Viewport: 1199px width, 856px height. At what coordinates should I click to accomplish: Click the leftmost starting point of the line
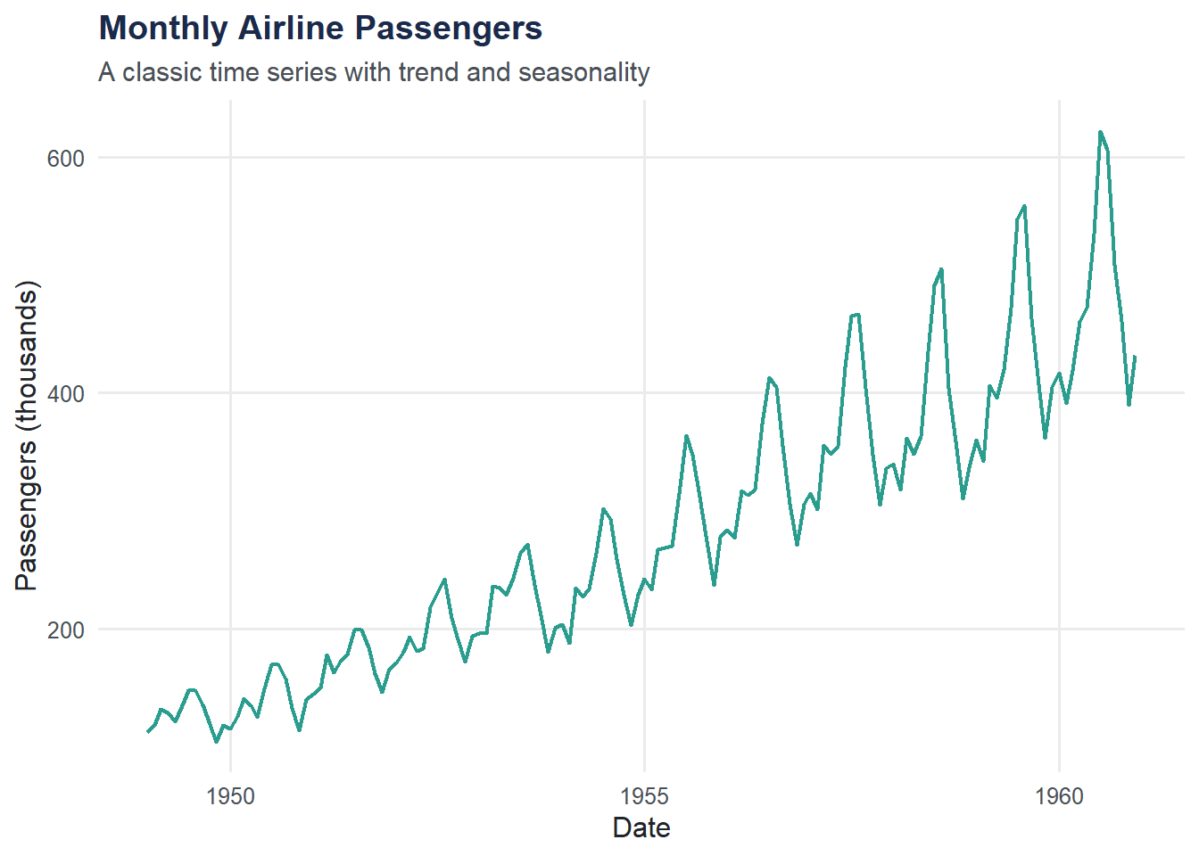tap(148, 732)
